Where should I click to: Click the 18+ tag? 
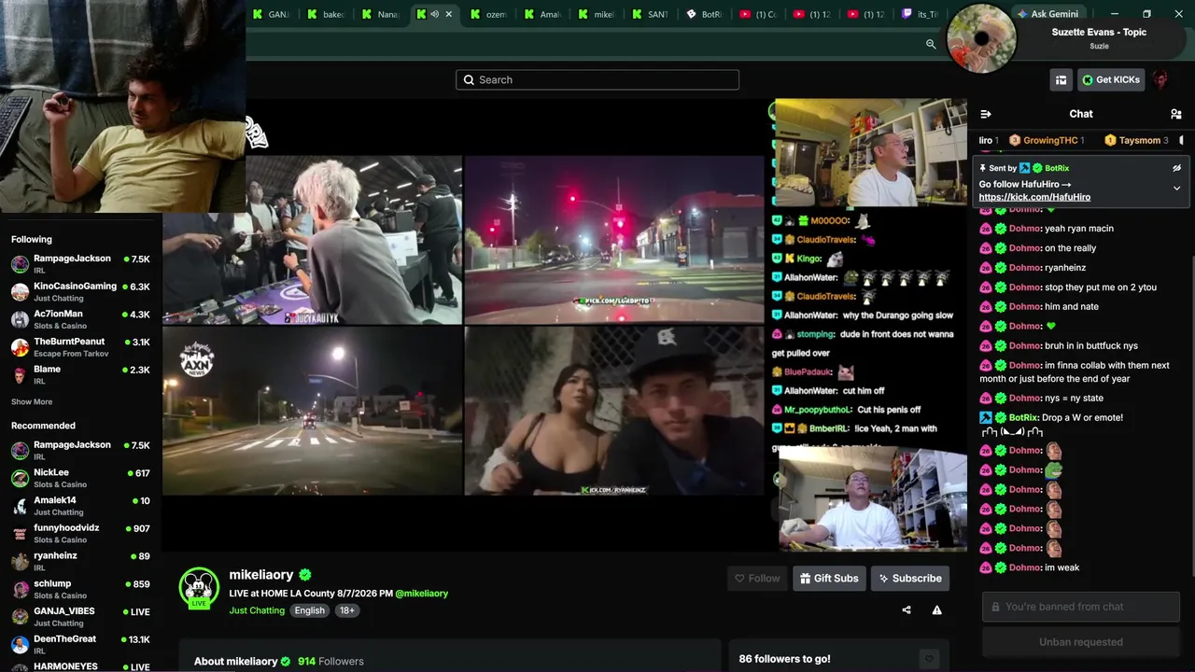pyautogui.click(x=346, y=610)
